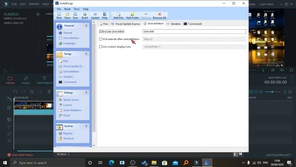The height and width of the screenshot is (167, 296).
Task: Click the Update toolbar icon
Action: [x=95, y=15]
